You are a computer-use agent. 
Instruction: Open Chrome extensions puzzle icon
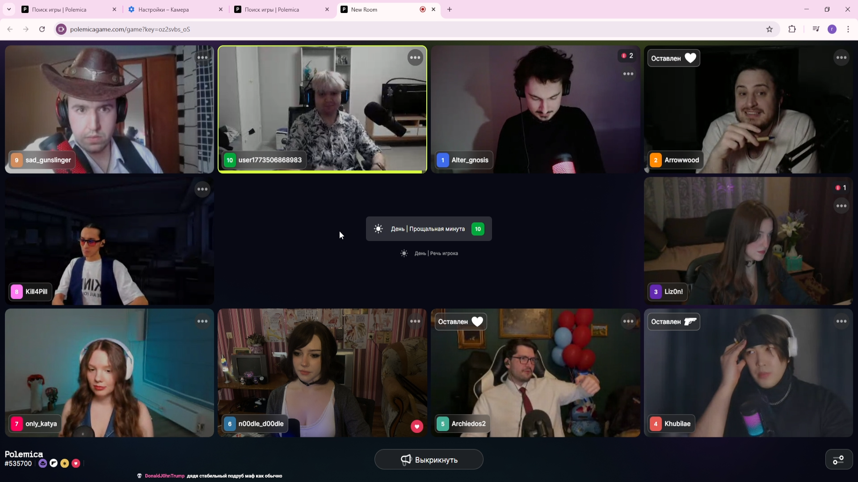pyautogui.click(x=792, y=29)
